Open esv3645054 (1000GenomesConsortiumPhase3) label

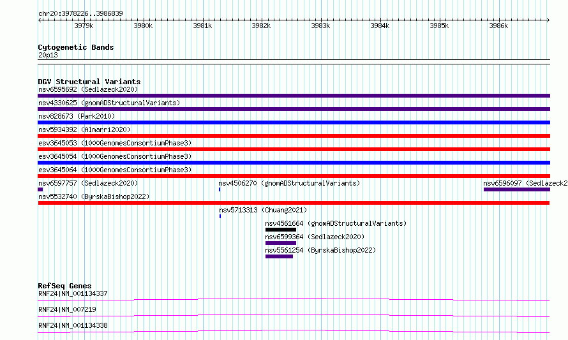pyautogui.click(x=115, y=156)
